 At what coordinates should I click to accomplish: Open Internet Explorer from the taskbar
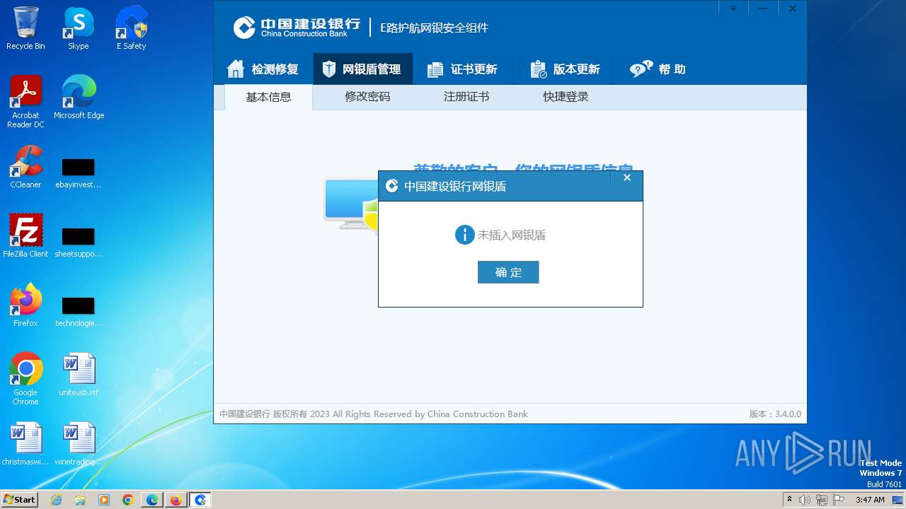coord(57,500)
